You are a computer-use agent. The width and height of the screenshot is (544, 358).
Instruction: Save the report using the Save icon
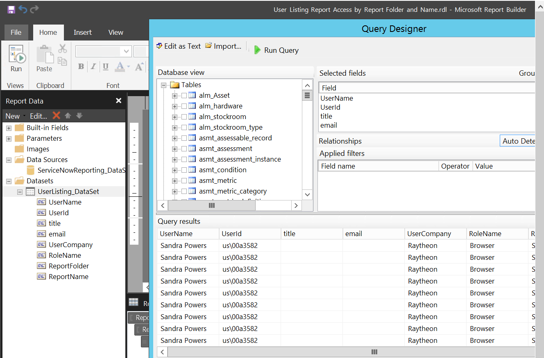click(x=10, y=9)
